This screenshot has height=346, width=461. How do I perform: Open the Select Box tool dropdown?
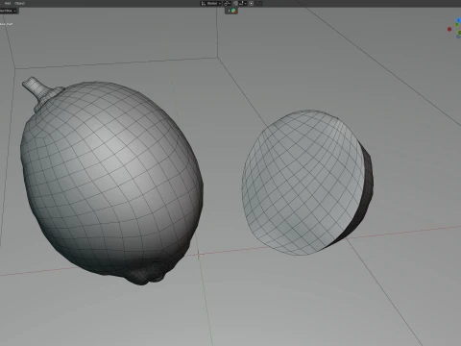pos(9,11)
